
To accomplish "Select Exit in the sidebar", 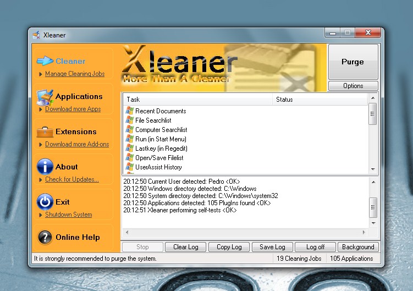I will pos(63,202).
